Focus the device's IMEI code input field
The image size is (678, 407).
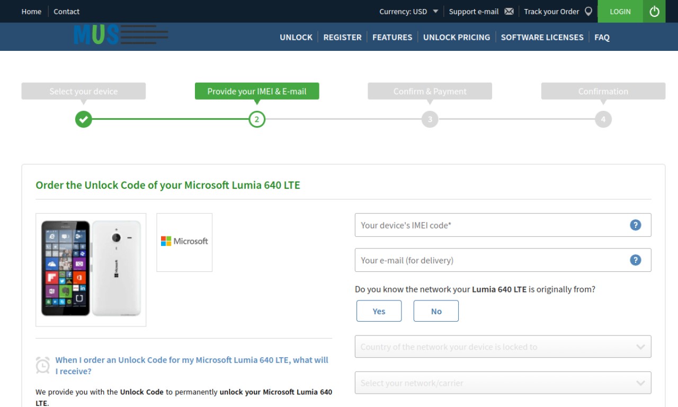[x=503, y=225]
